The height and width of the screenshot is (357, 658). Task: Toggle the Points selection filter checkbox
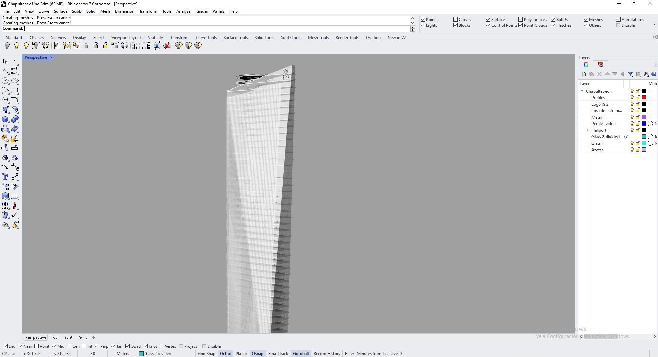click(423, 20)
